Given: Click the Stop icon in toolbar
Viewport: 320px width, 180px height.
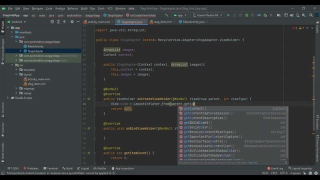Looking at the screenshot, I should coord(271,15).
